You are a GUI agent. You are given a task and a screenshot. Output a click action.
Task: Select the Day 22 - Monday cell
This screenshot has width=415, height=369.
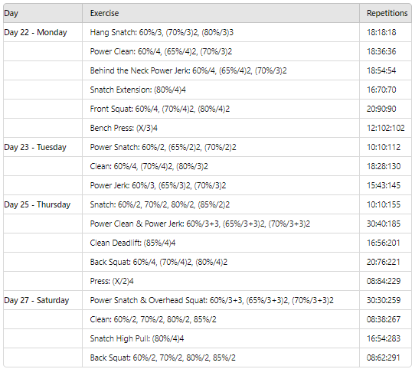(x=43, y=32)
